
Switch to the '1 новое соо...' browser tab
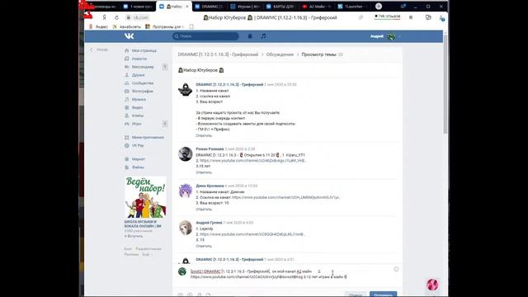click(x=139, y=7)
